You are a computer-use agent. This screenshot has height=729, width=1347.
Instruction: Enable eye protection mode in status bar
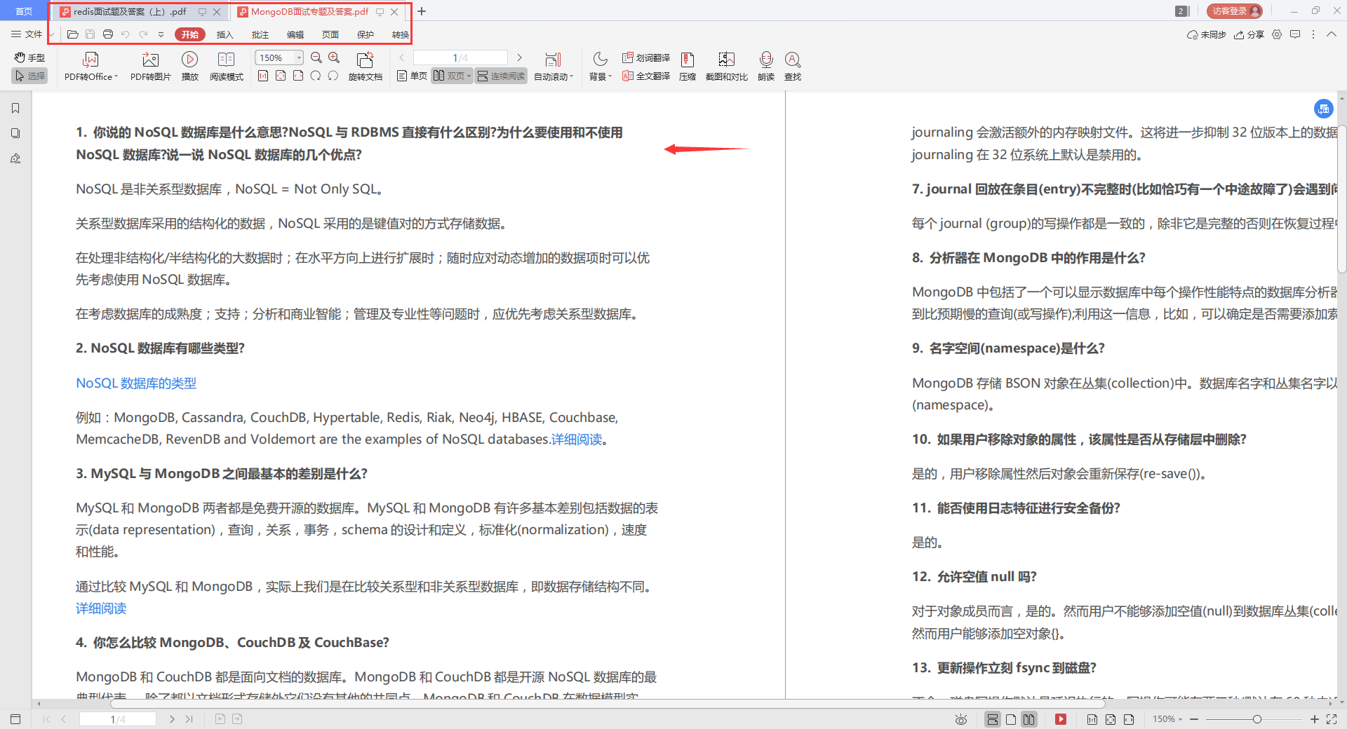click(960, 719)
